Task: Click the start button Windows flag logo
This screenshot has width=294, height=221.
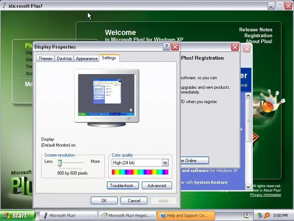Action: tap(7, 215)
